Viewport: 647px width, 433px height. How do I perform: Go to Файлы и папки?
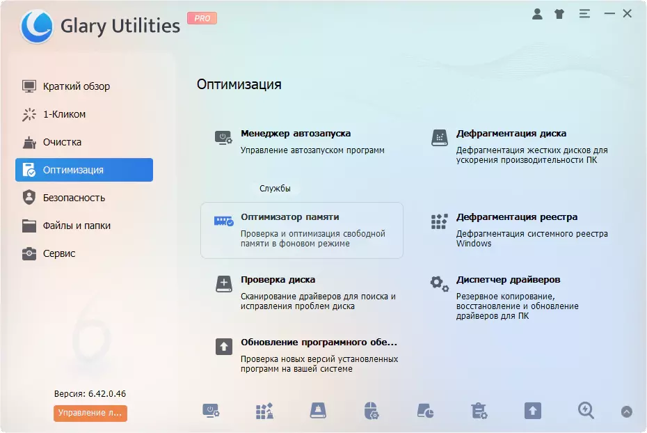click(84, 226)
